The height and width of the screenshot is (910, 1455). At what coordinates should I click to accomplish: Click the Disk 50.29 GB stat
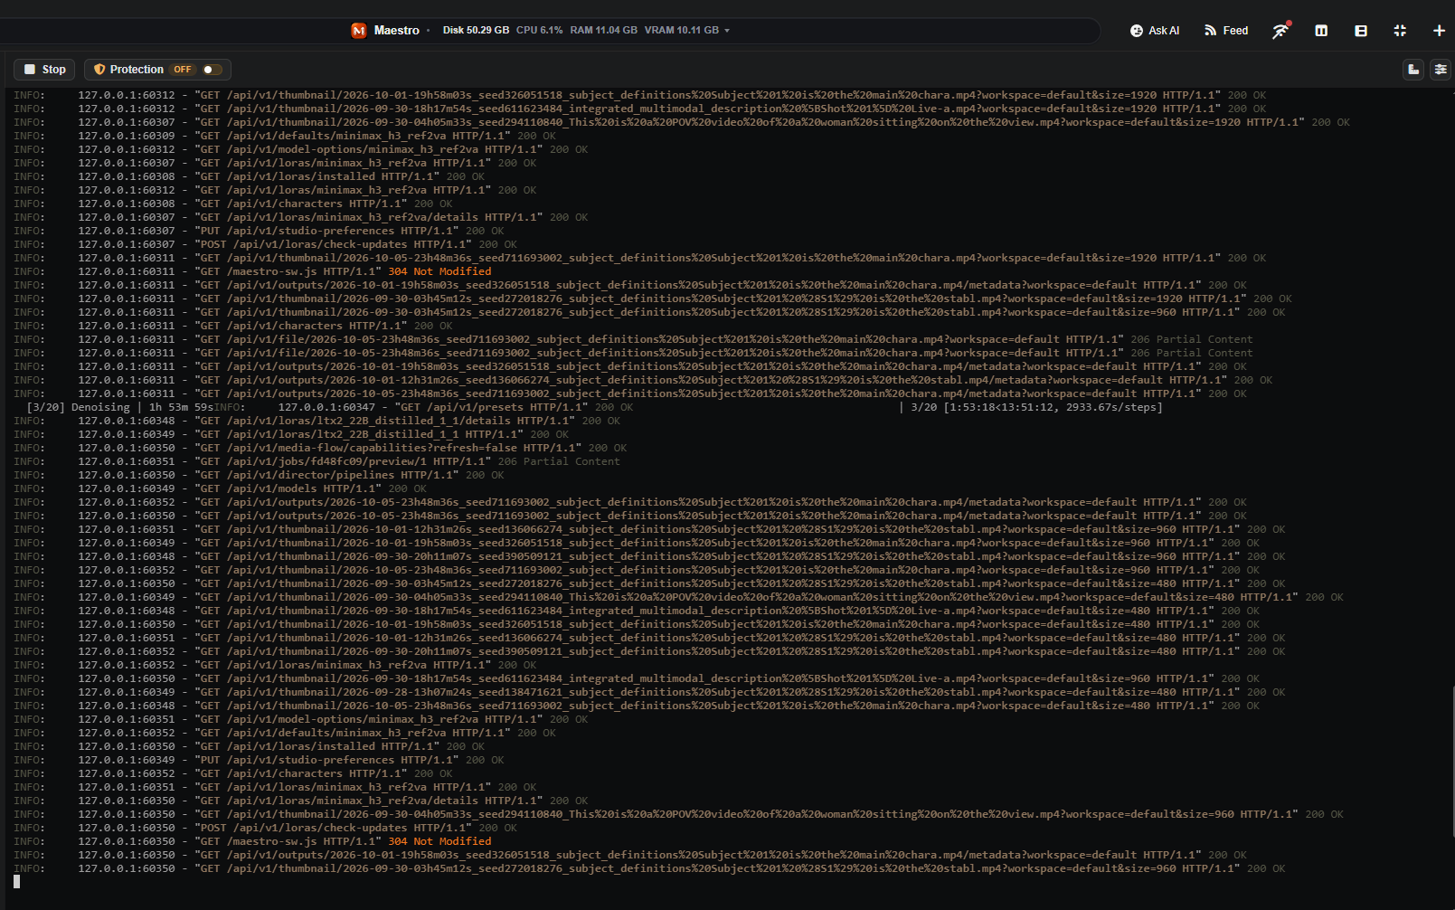[x=476, y=31]
